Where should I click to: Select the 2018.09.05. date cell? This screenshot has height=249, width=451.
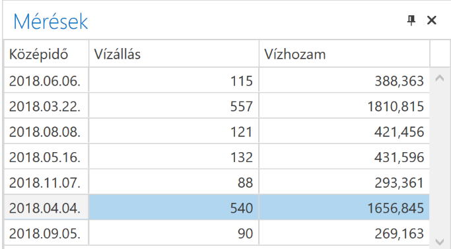click(46, 233)
